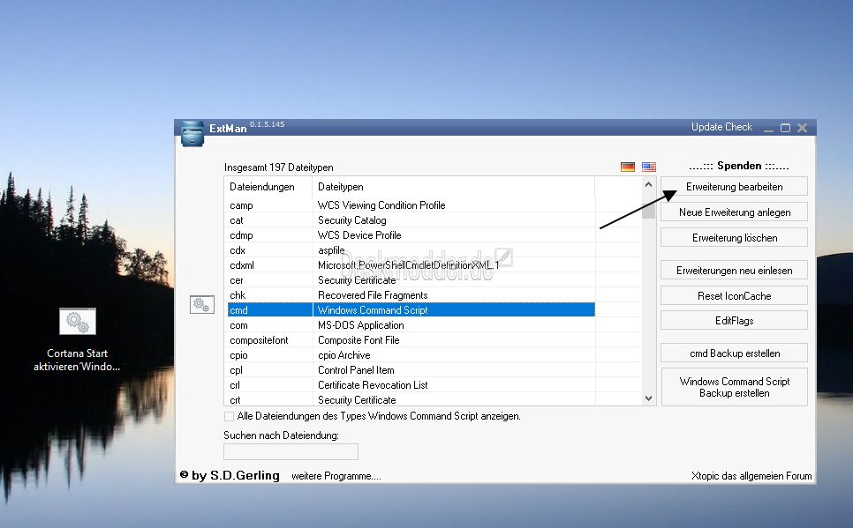Select the chk Recovered File Fragments row

(411, 295)
